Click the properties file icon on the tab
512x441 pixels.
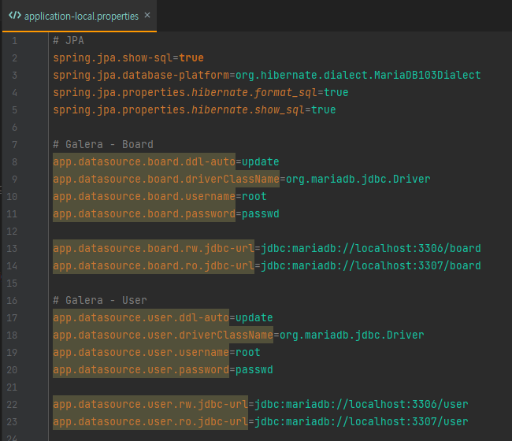click(x=14, y=16)
